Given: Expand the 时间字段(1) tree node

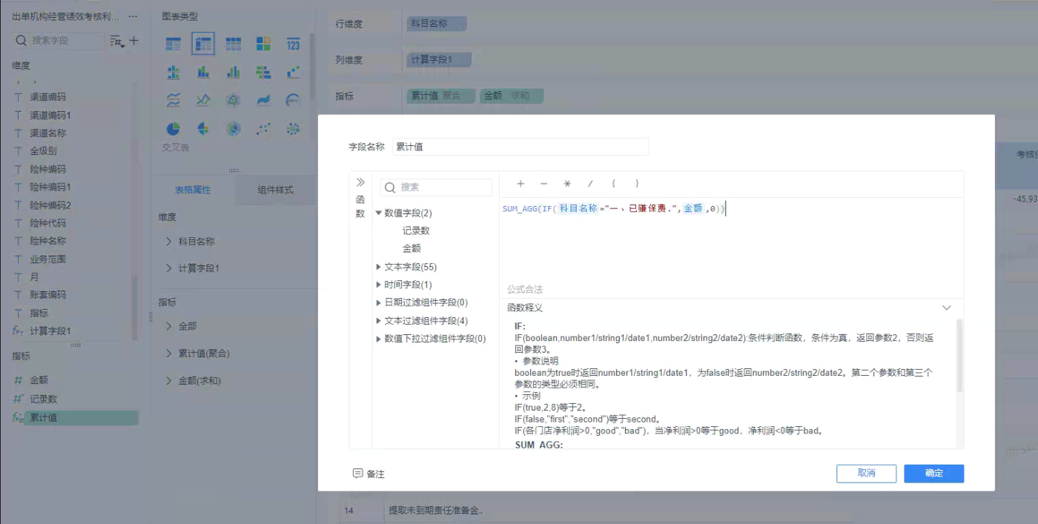Looking at the screenshot, I should (x=379, y=285).
